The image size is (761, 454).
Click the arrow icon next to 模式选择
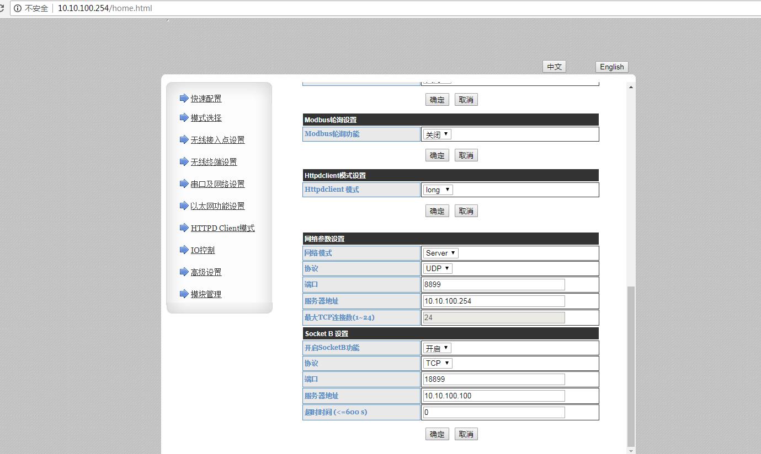click(x=184, y=117)
